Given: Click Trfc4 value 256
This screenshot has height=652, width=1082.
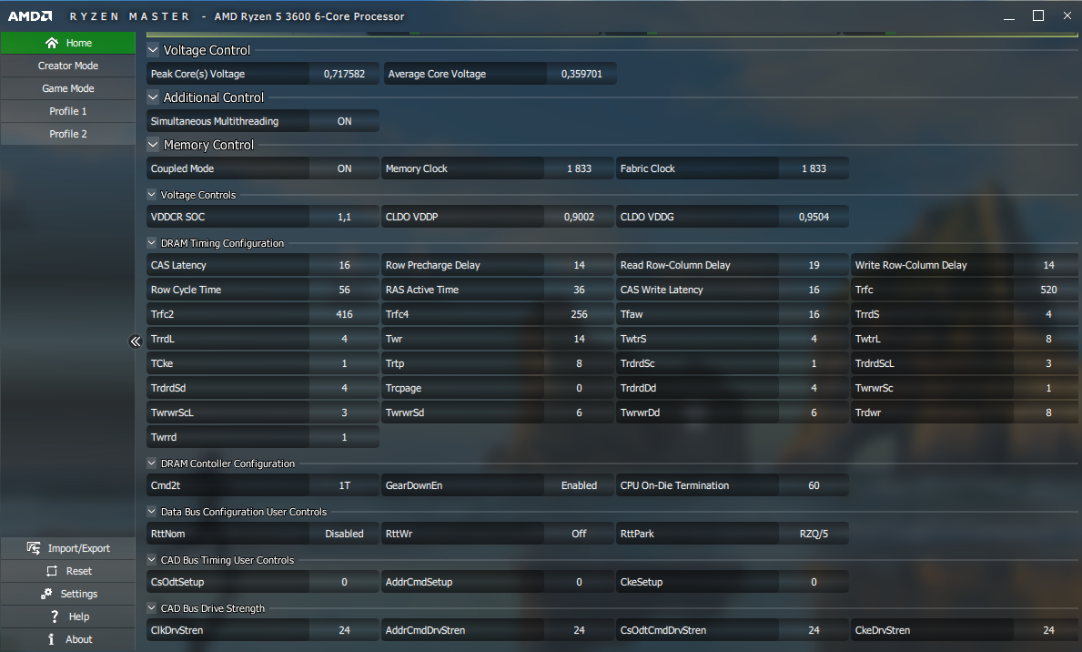Looking at the screenshot, I should coord(579,314).
